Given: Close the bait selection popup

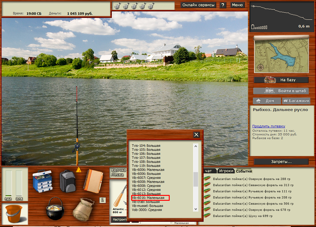Looking at the screenshot, I should pyautogui.click(x=196, y=134).
